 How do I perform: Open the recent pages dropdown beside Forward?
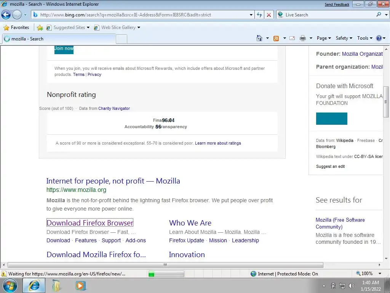[x=25, y=15]
